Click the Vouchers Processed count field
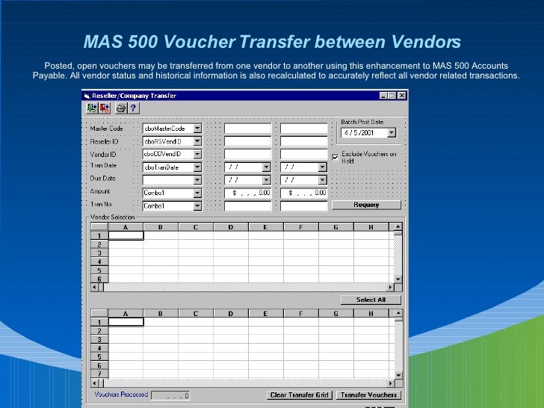Viewport: 544px width, 408px height. 170,395
